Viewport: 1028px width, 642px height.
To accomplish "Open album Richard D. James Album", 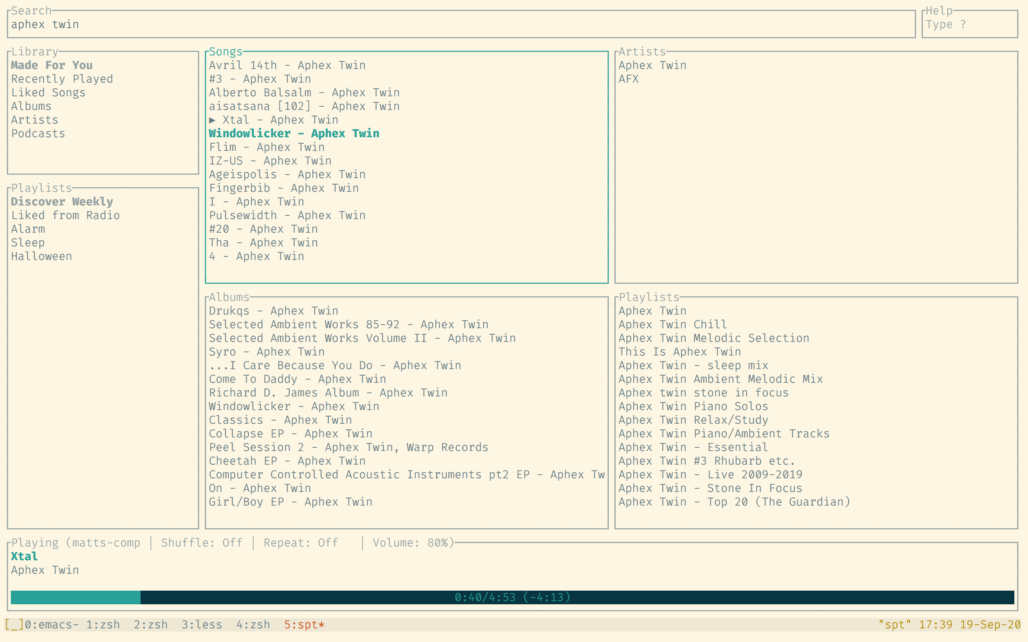I will click(328, 392).
